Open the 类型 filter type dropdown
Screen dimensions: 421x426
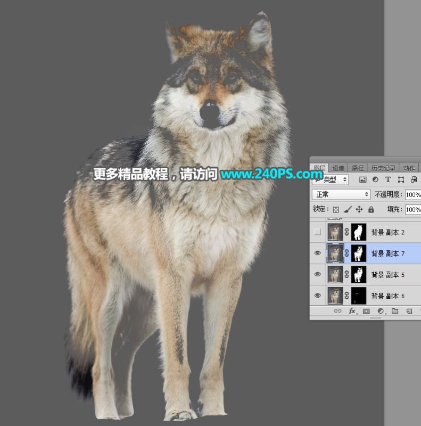(x=331, y=179)
